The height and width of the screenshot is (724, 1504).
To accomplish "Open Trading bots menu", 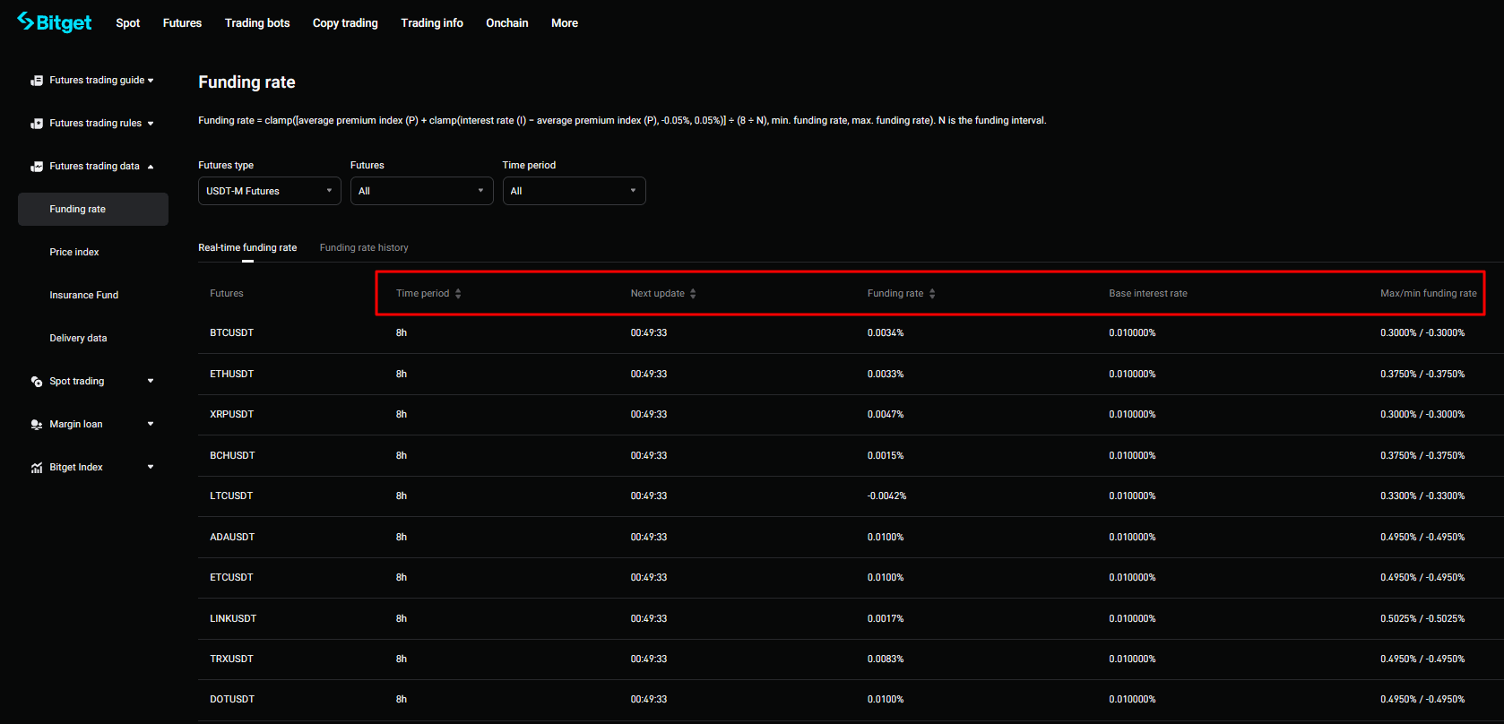I will point(257,23).
